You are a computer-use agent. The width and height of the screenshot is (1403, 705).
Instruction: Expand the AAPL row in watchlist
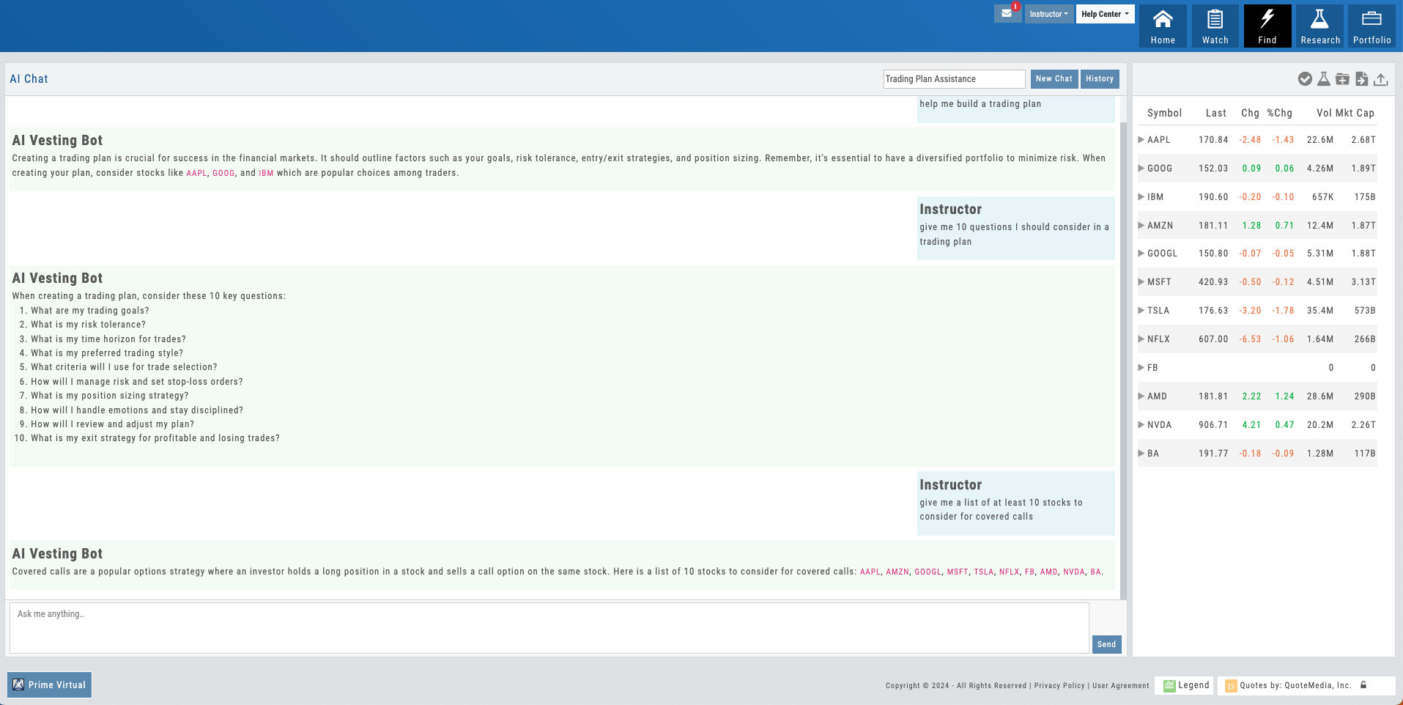point(1141,139)
